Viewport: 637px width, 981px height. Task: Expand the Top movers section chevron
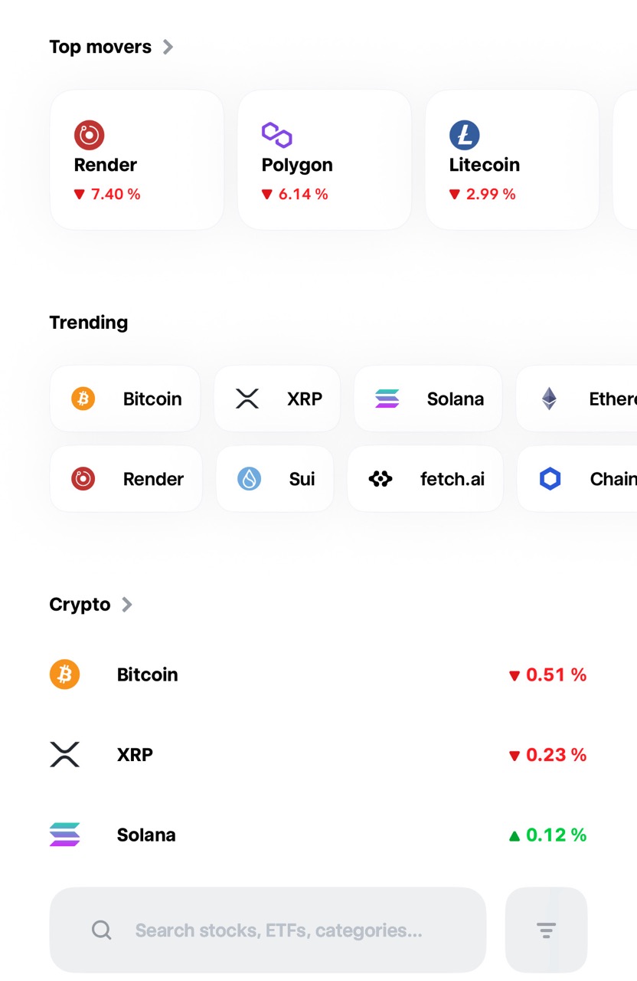click(168, 46)
